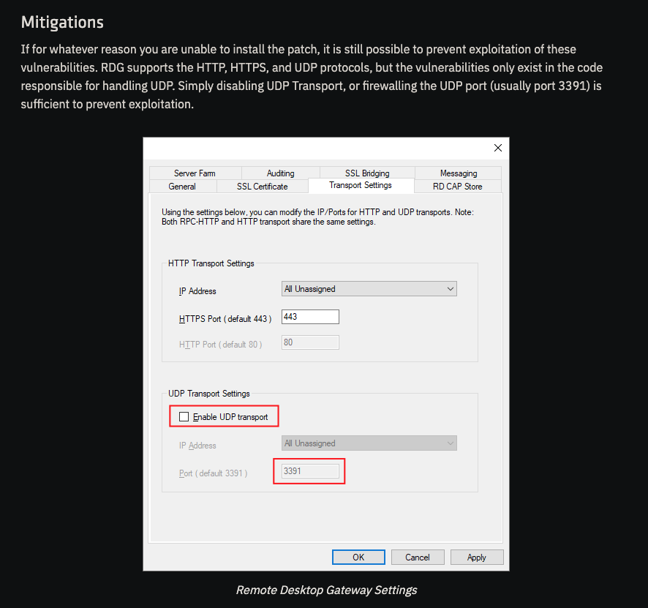Viewport: 648px width, 608px height.
Task: Click the note about RPC-HTTP and HTTP transport
Action: coord(317,217)
